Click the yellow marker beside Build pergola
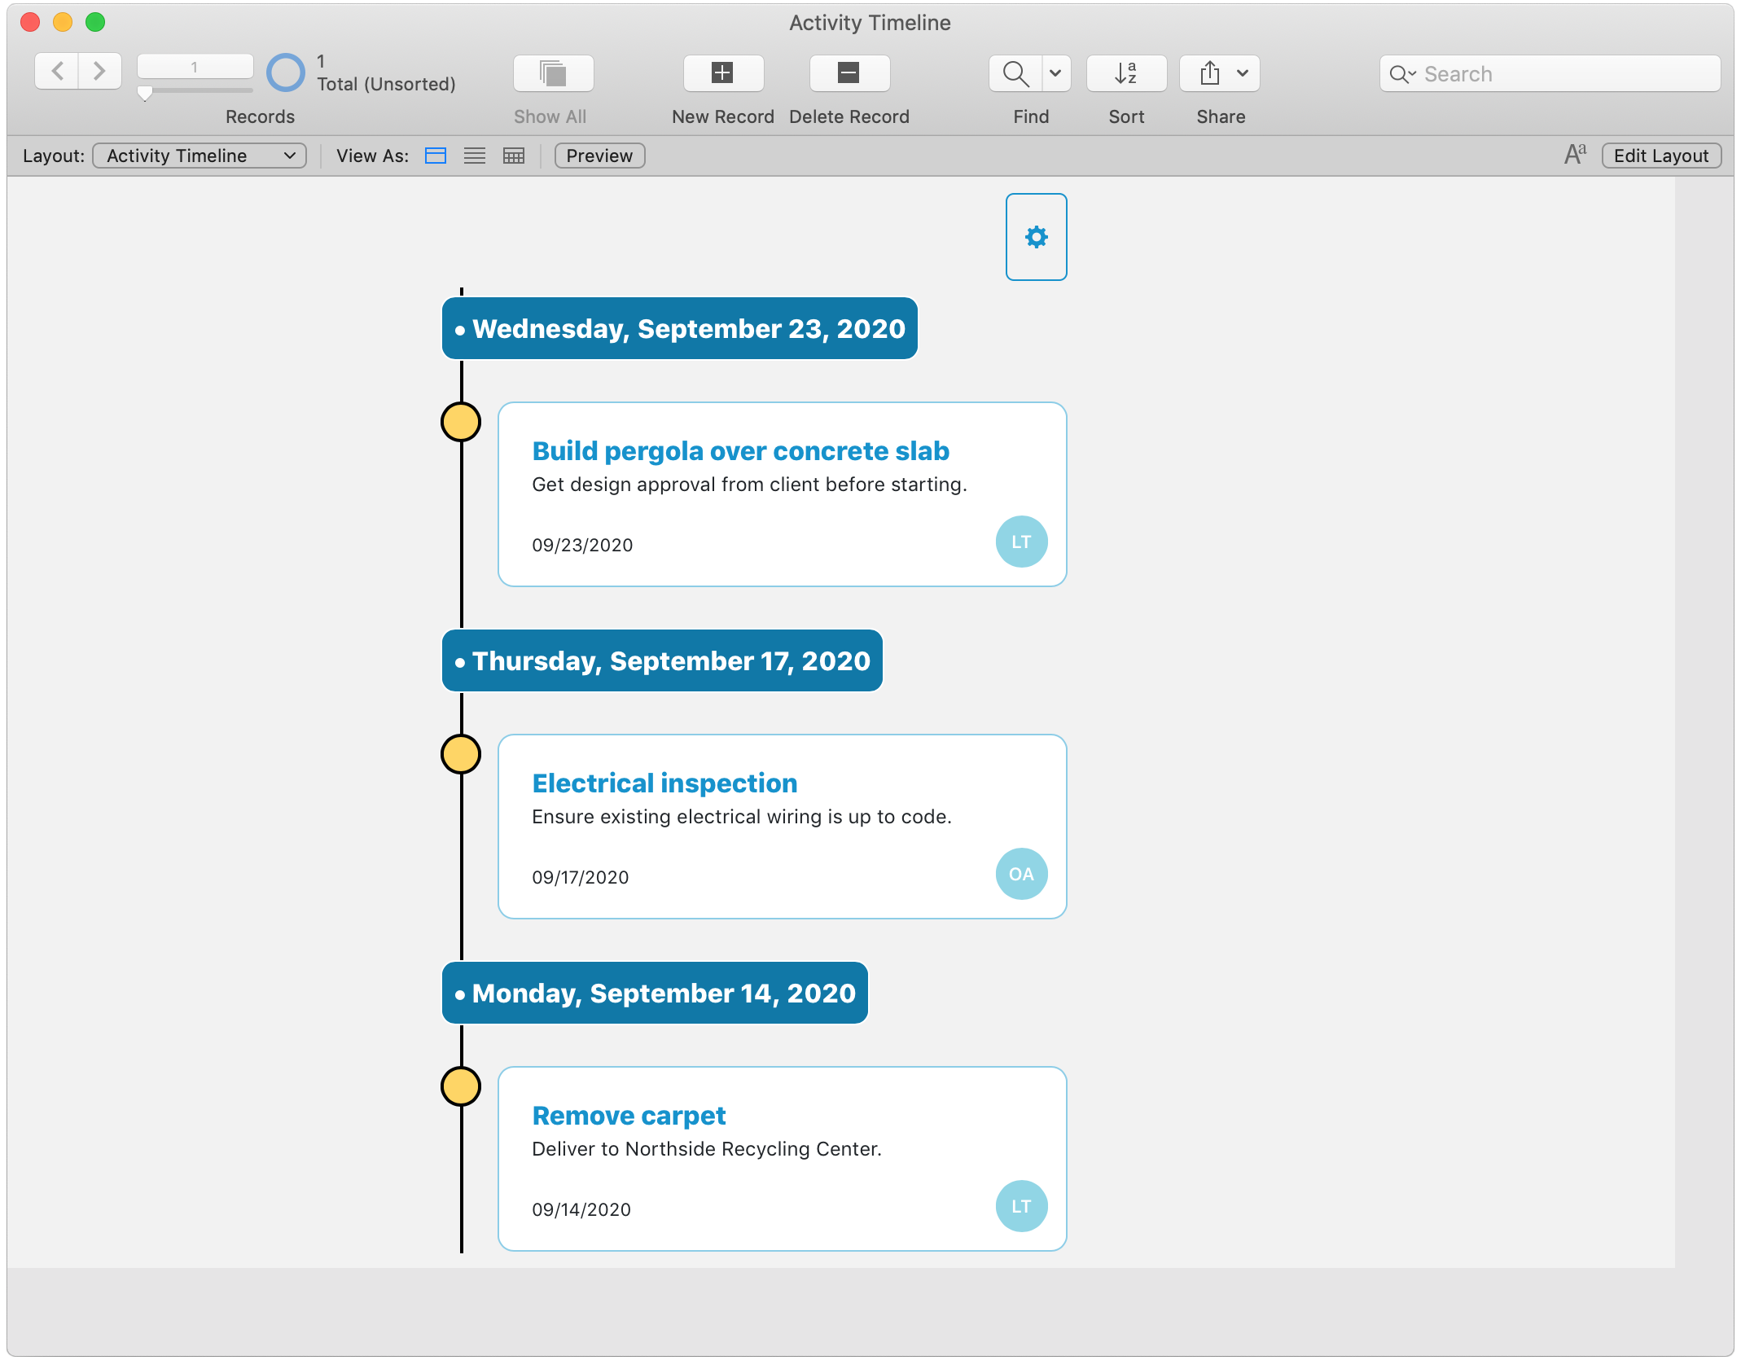This screenshot has width=1741, height=1360. 461,422
